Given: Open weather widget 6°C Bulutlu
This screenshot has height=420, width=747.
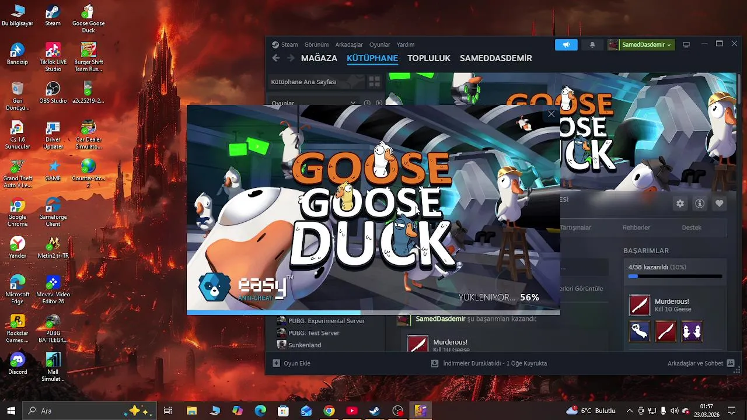Looking at the screenshot, I should tap(591, 411).
